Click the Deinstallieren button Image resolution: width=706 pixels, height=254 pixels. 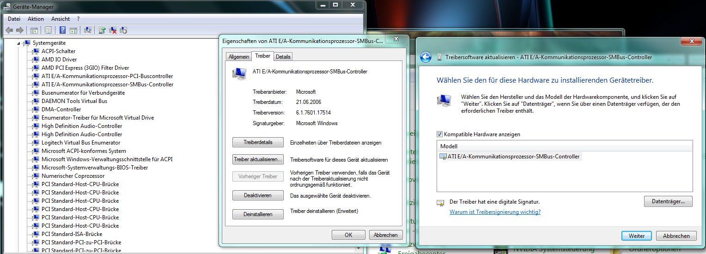258,214
